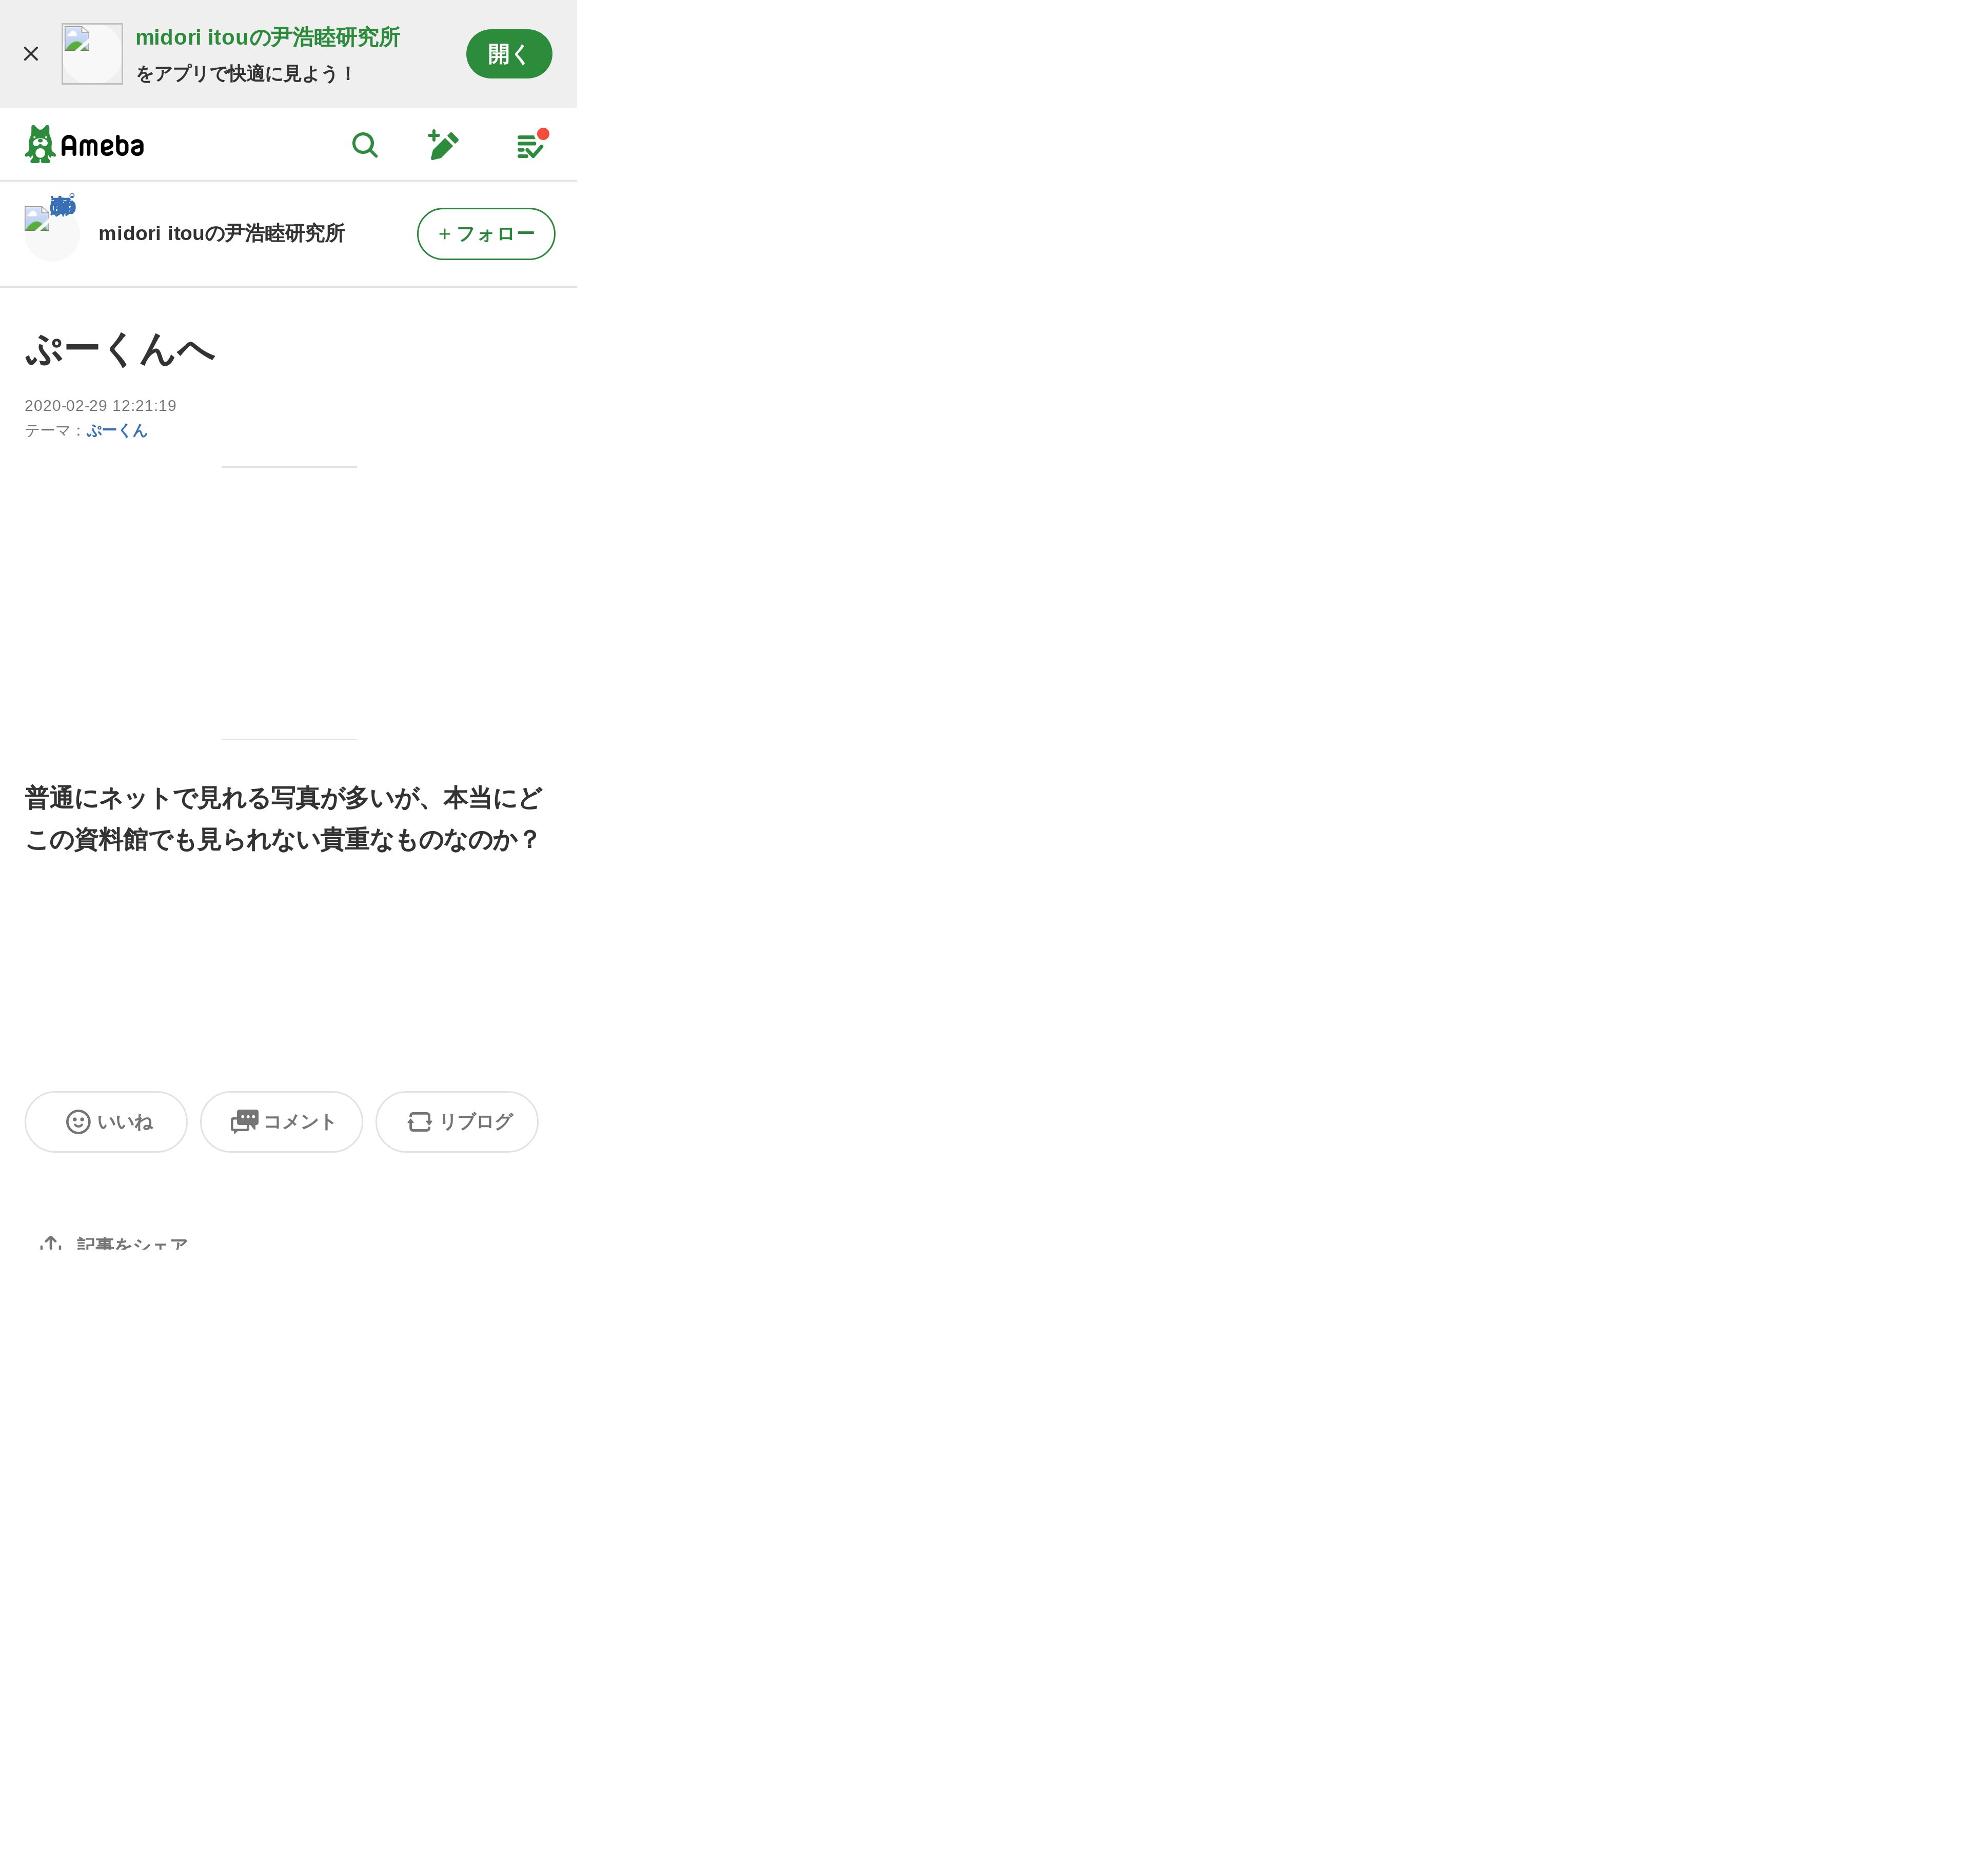
Task: Click the 開く open-in-app button
Action: coord(509,54)
